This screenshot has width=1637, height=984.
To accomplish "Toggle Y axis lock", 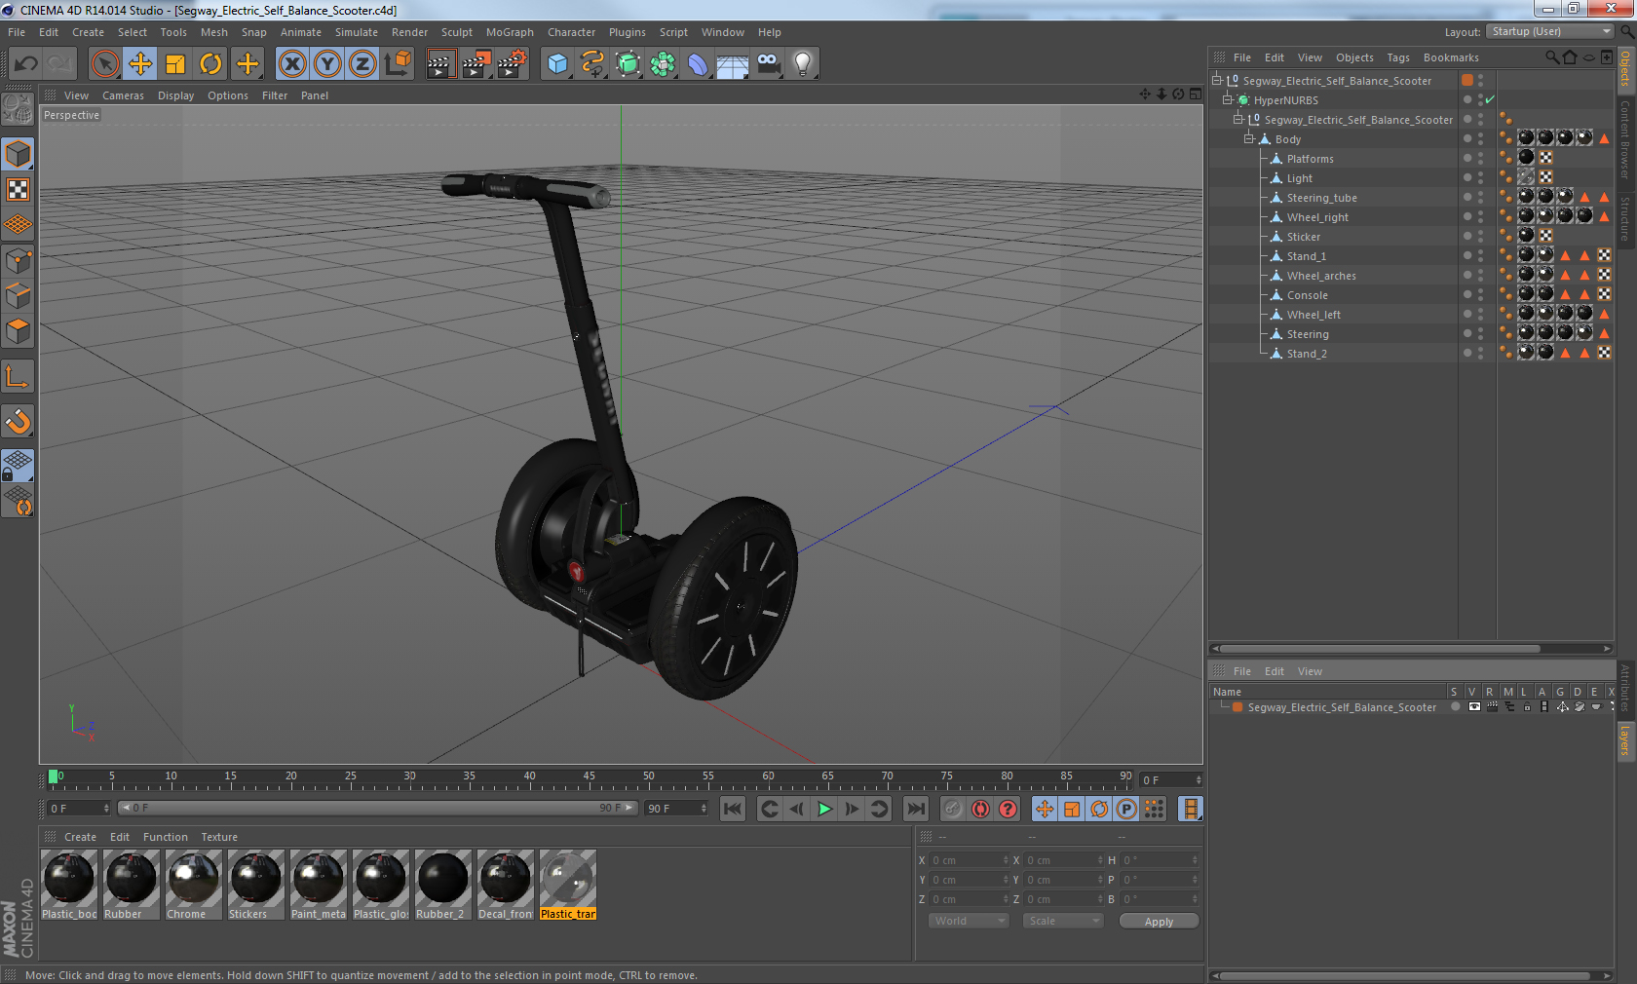I will click(x=327, y=64).
